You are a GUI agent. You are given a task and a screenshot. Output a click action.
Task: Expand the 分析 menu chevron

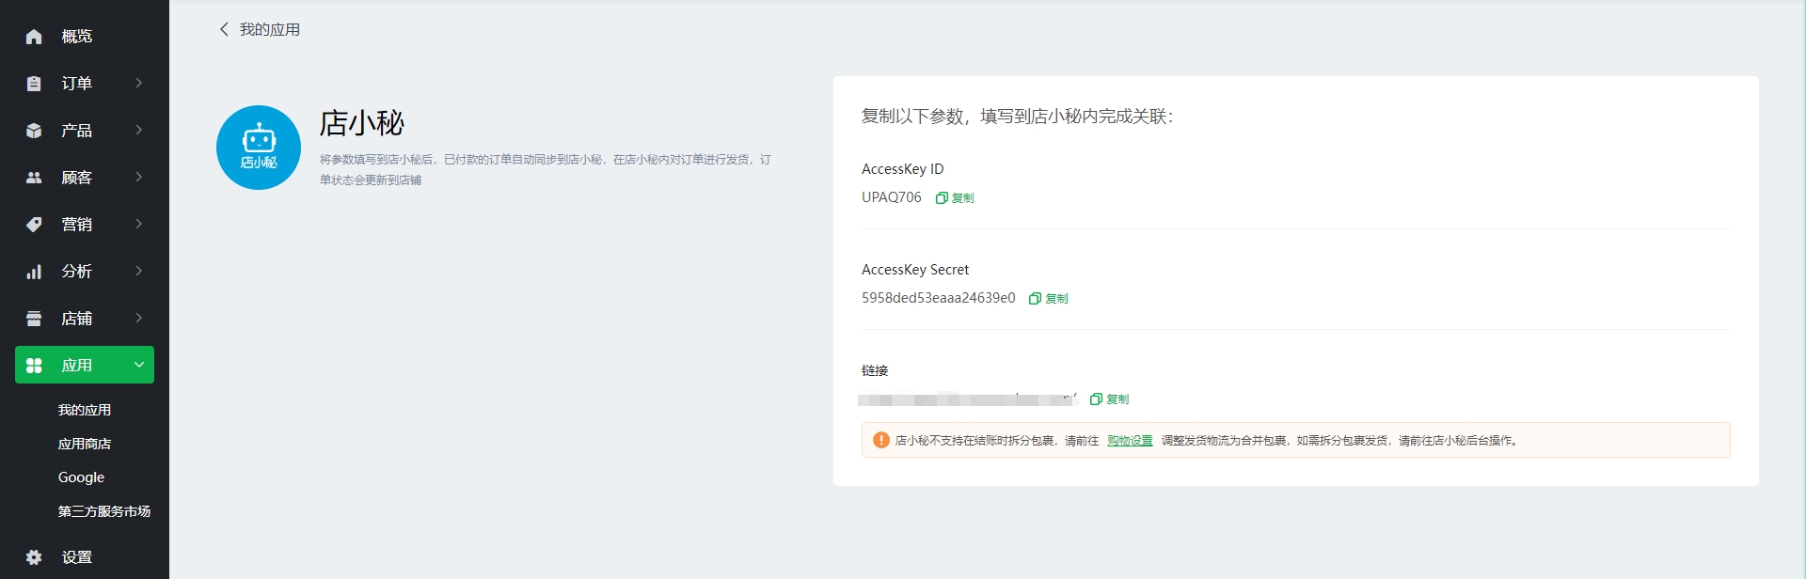139,271
